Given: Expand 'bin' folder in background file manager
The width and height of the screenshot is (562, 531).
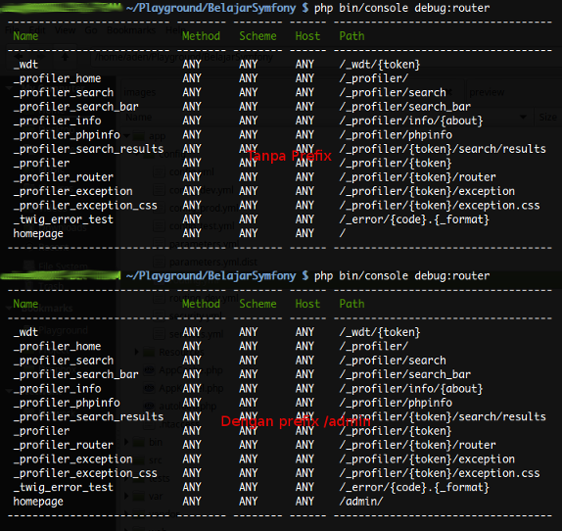Looking at the screenshot, I should click(126, 442).
